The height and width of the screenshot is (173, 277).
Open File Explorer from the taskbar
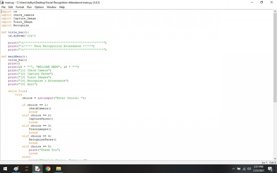click(x=59, y=169)
